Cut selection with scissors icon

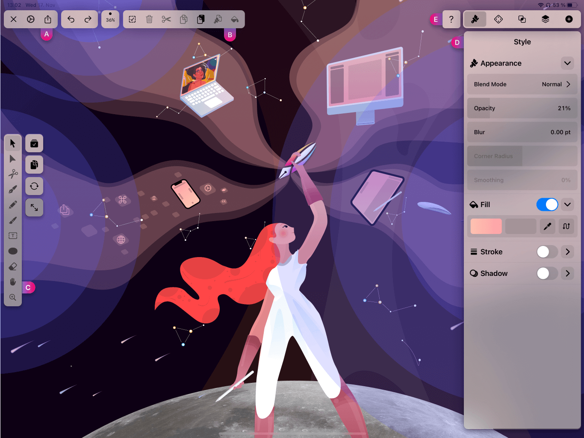tap(166, 19)
